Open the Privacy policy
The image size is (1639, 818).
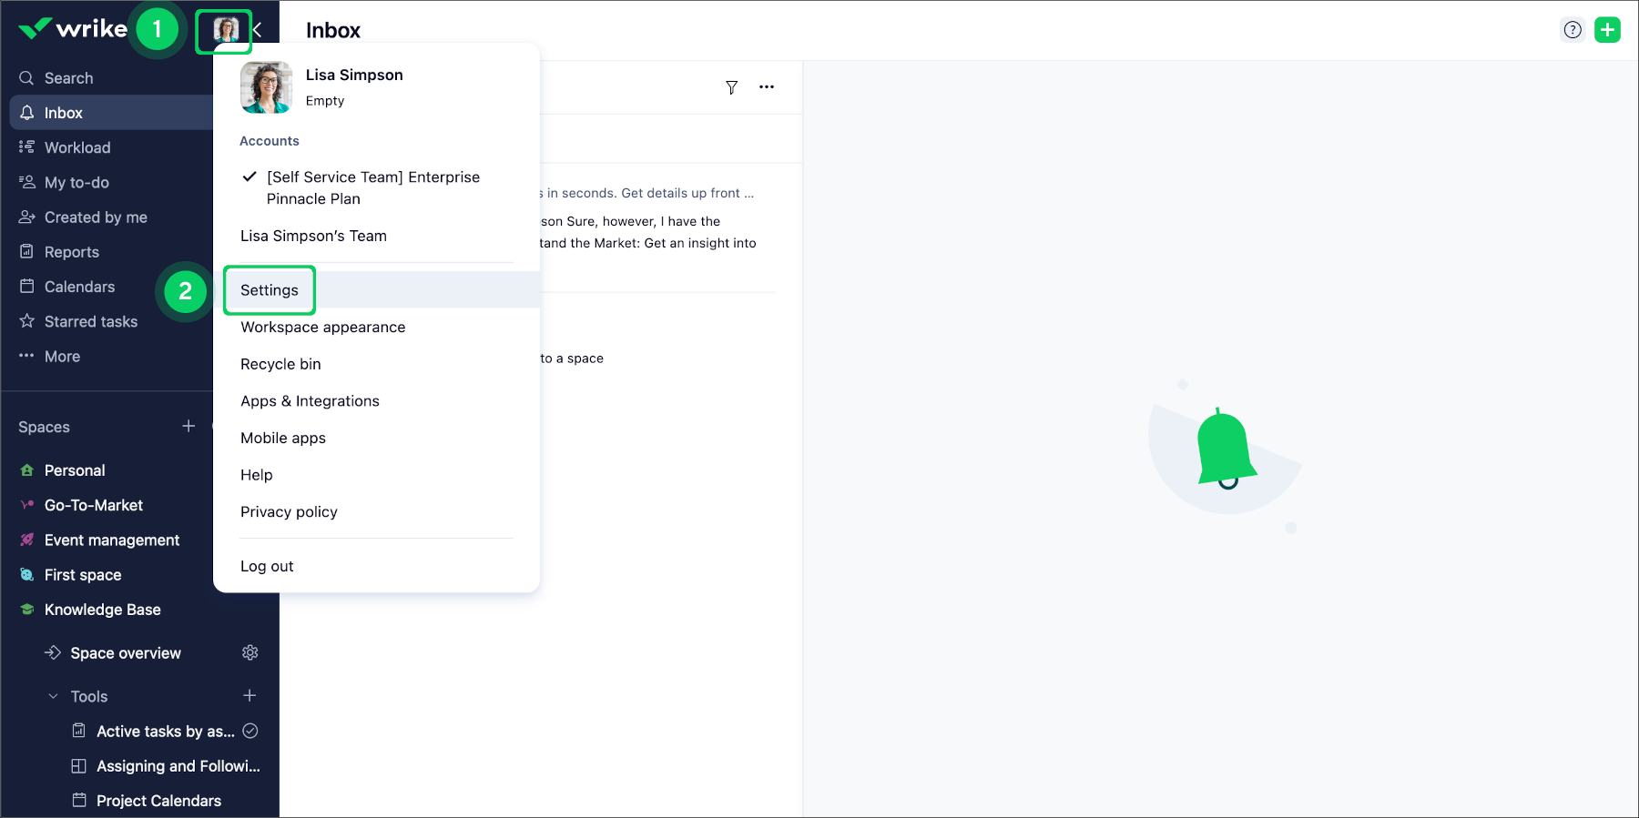(289, 512)
